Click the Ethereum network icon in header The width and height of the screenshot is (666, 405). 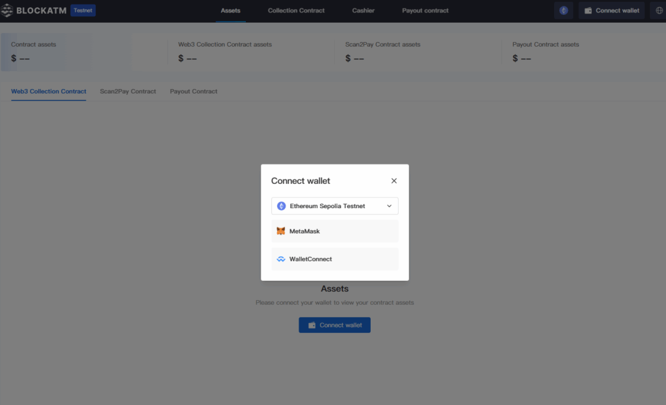(564, 10)
